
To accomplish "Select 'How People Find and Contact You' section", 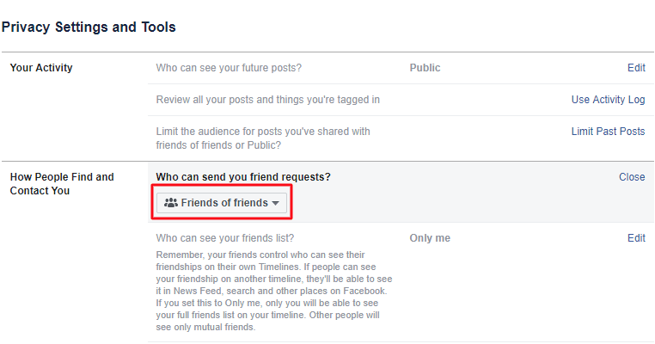I will [x=62, y=183].
